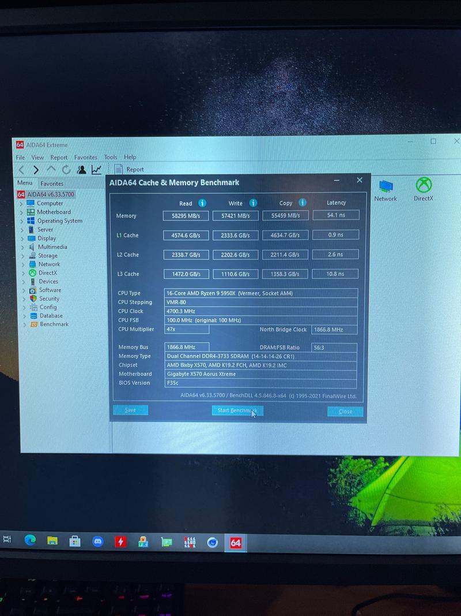Viewport: 461px width, 616px height.
Task: Click the Save button in benchmark dialog
Action: coord(130,410)
